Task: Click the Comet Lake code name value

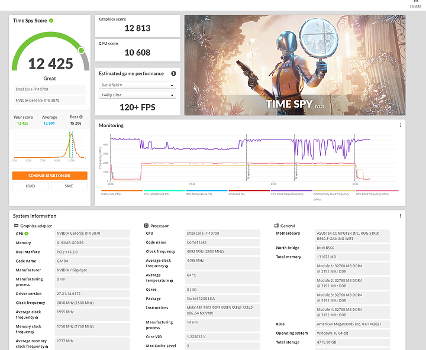Action: [222, 242]
